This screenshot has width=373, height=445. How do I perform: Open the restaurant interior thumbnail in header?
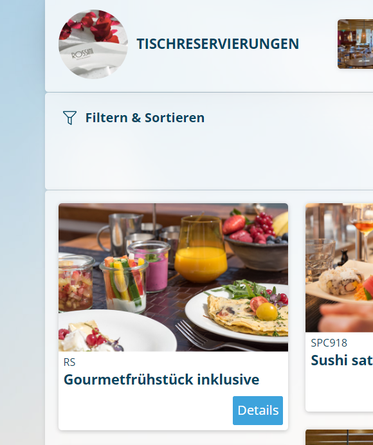point(355,44)
